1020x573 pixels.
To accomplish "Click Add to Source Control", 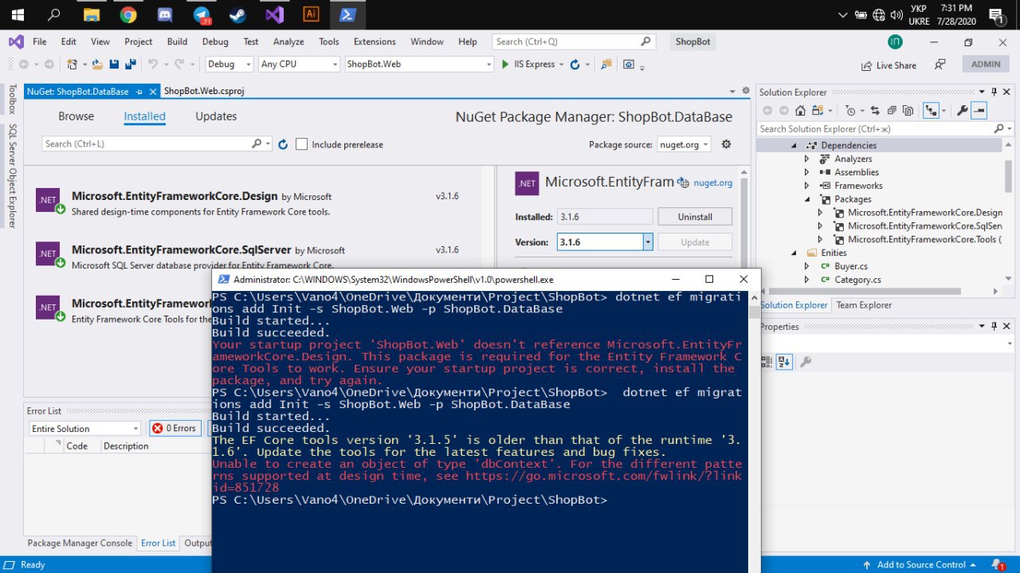I will [922, 564].
